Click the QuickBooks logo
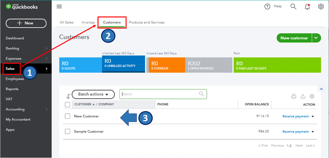 pyautogui.click(x=22, y=7)
